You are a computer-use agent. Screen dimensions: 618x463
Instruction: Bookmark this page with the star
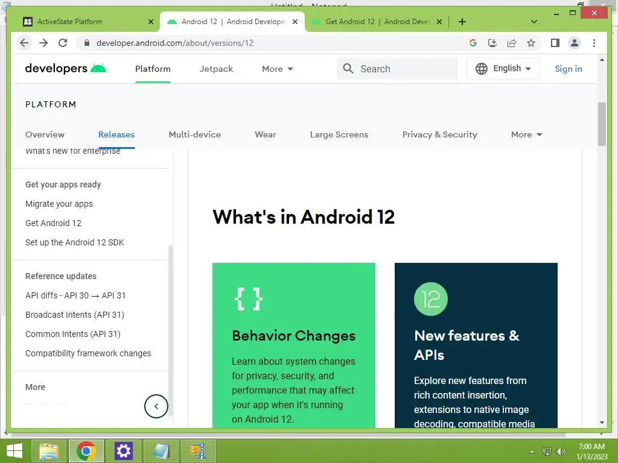pyautogui.click(x=531, y=43)
